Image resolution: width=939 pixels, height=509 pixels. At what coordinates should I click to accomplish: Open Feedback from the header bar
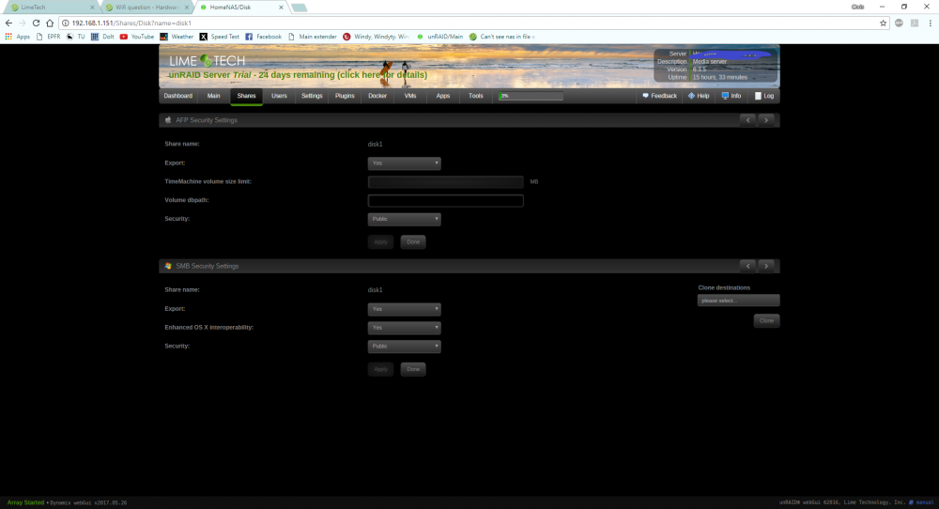pos(659,96)
